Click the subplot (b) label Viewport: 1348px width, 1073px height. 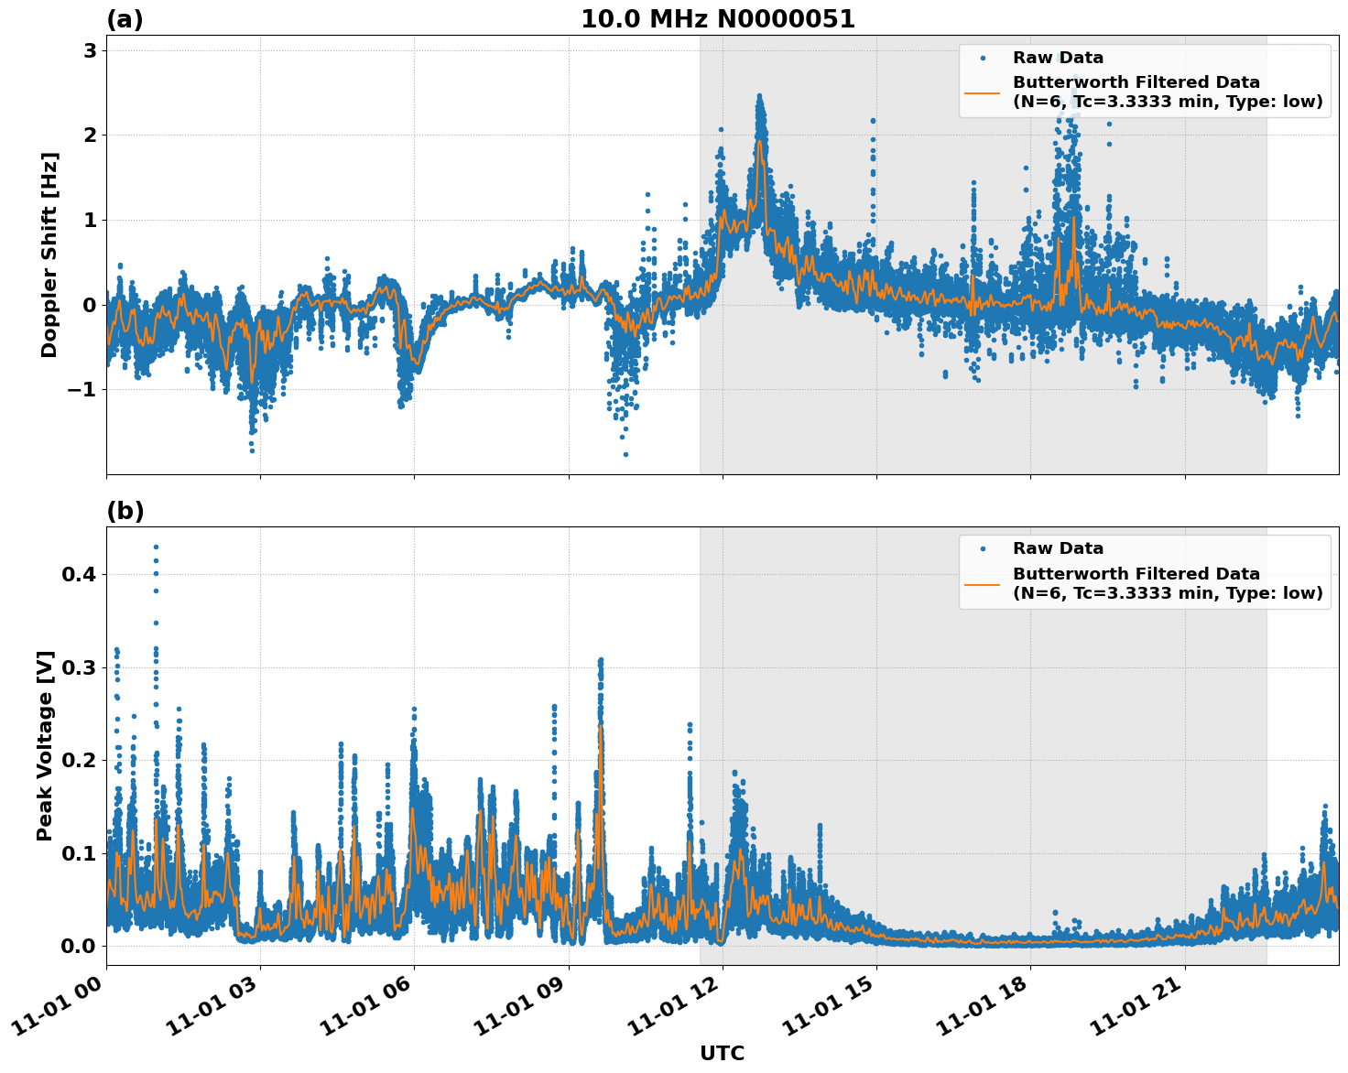(124, 509)
